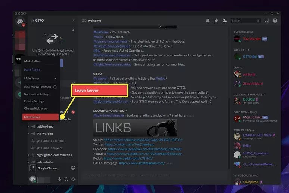Click hash icon of welcome channel header
This screenshot has height=193, width=289.
84,21
